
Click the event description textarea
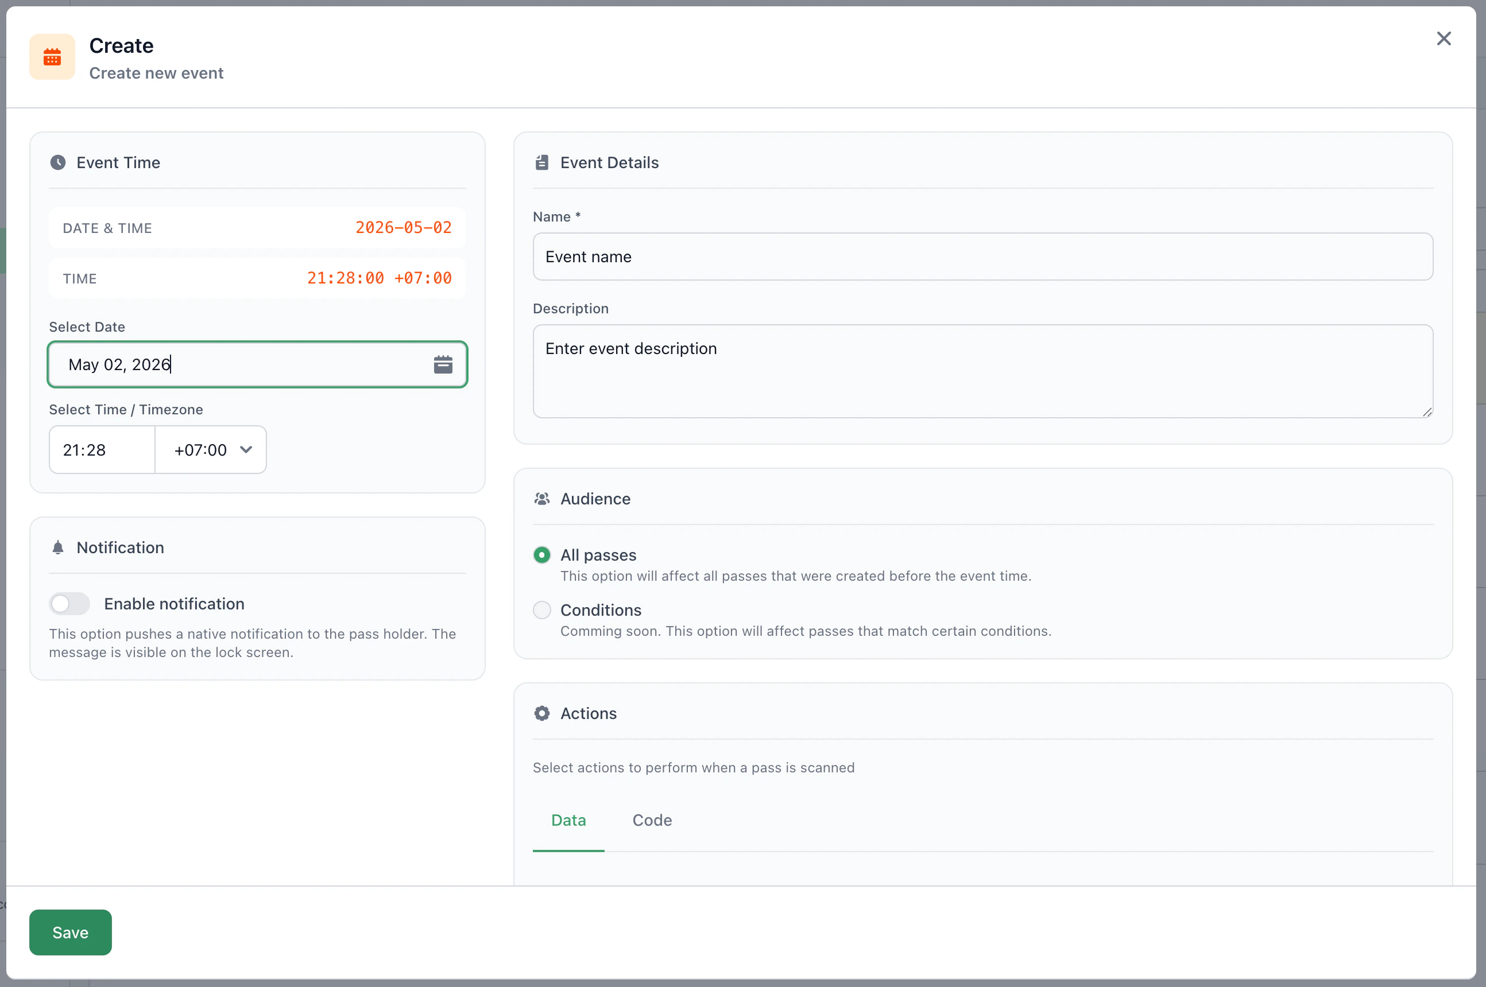983,371
